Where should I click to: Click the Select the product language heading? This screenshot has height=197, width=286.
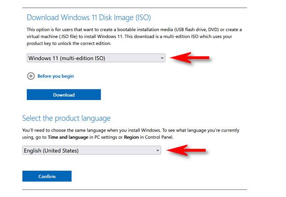click(66, 118)
